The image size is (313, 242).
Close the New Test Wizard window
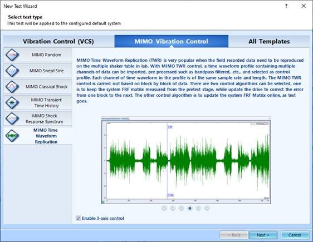304,6
